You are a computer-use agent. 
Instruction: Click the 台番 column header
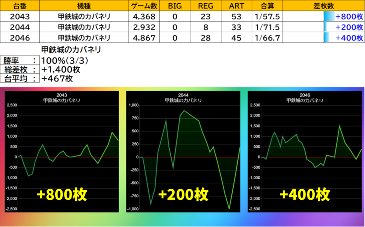(20, 5)
